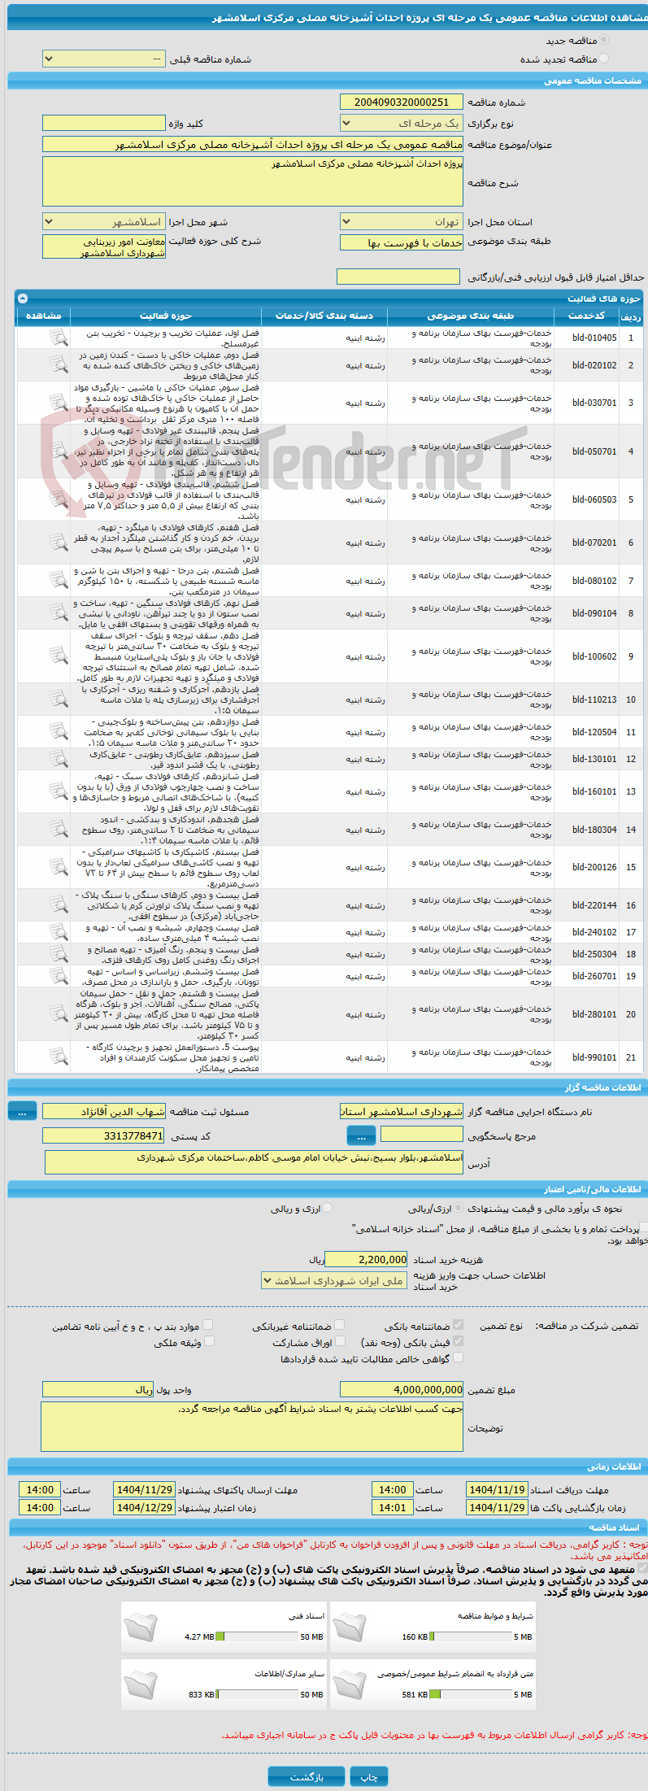Viewport: 648px width, 1791px height.
Task: Click the کد پستی field
Action: (x=103, y=1135)
